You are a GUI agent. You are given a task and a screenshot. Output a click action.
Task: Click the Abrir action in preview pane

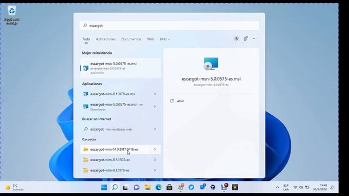click(x=177, y=101)
